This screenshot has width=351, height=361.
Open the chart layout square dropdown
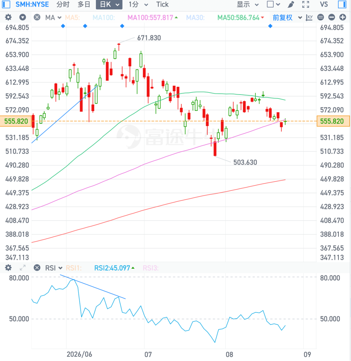click(x=273, y=4)
